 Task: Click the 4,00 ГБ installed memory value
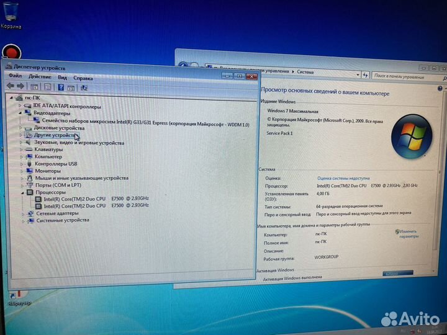click(323, 194)
